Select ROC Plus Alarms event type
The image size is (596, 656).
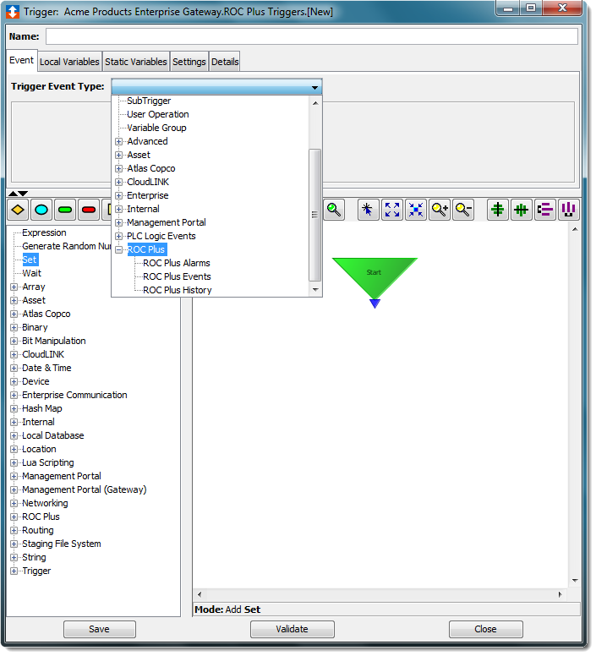pos(177,263)
